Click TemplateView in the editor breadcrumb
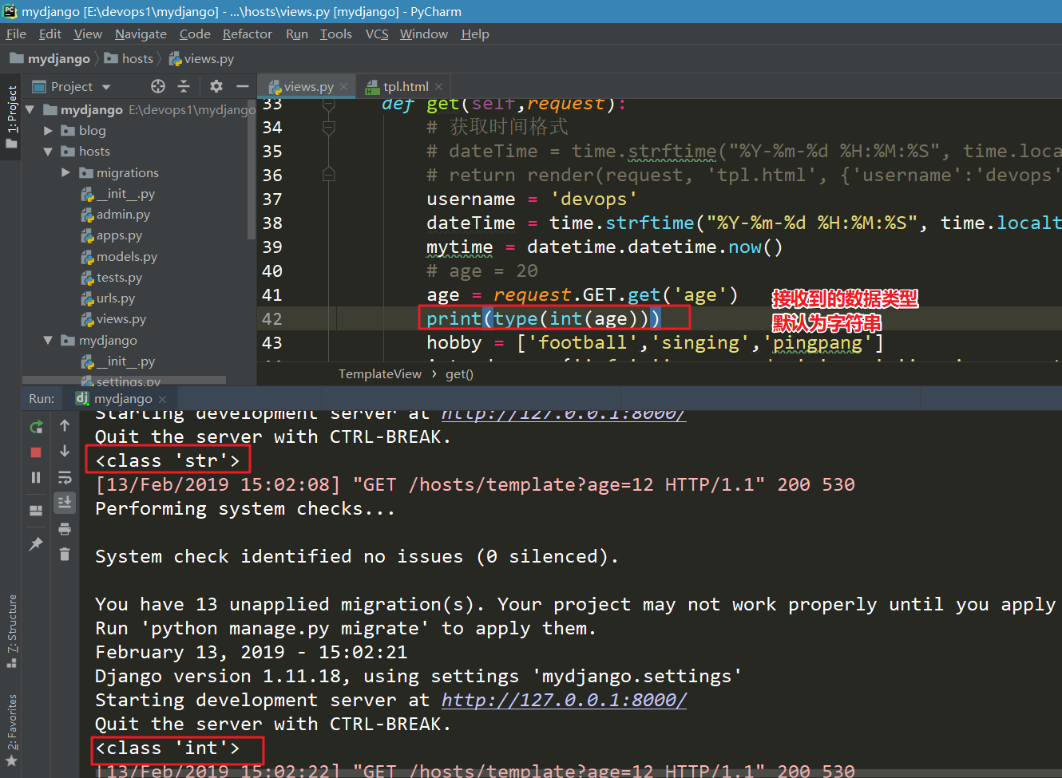Screen dimensions: 1062x778 click(379, 374)
